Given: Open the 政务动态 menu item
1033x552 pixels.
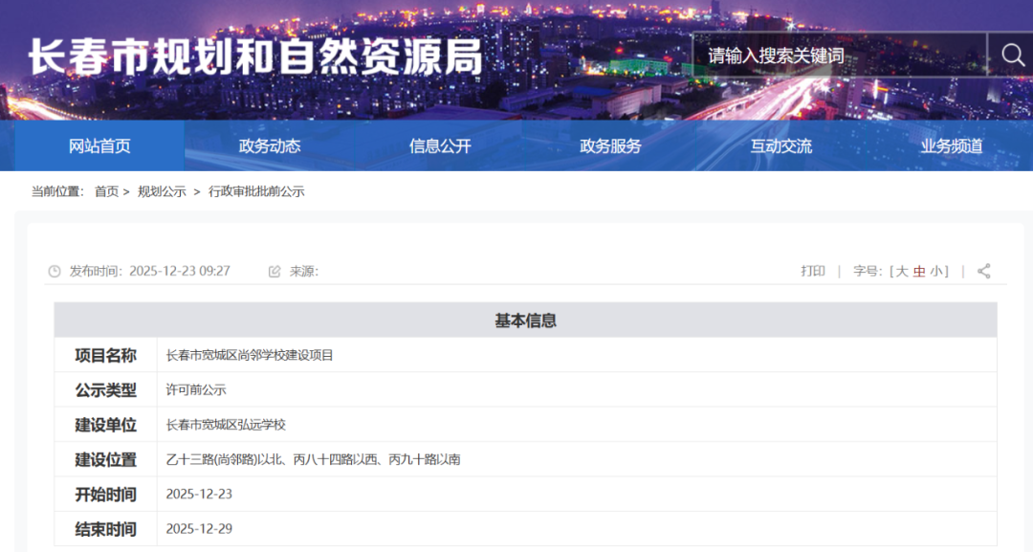Looking at the screenshot, I should [x=269, y=145].
